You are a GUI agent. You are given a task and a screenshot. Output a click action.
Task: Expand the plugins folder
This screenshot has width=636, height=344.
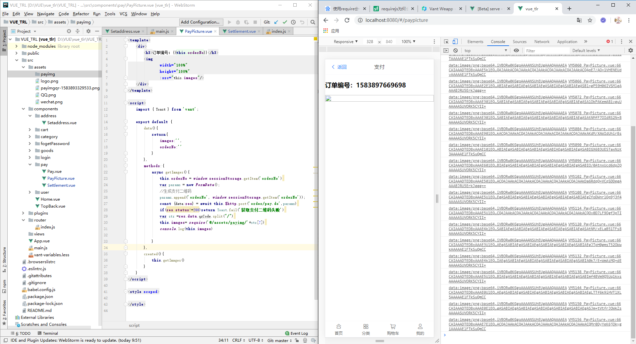[23, 213]
